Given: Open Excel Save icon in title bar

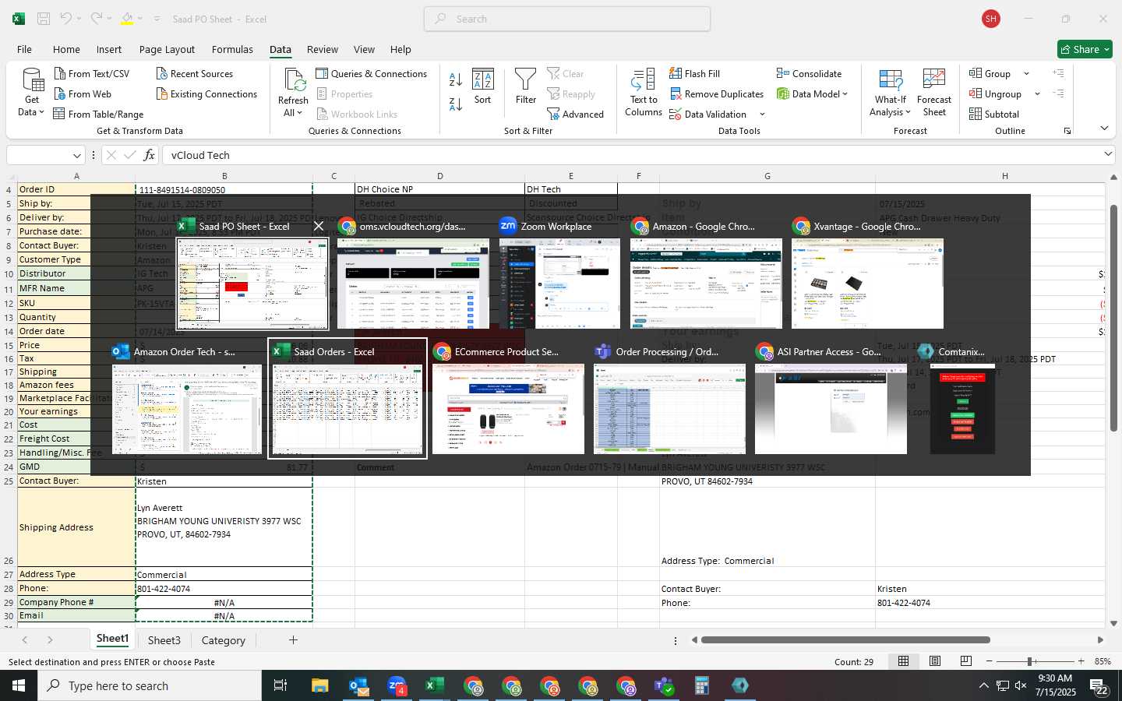Looking at the screenshot, I should click(44, 19).
